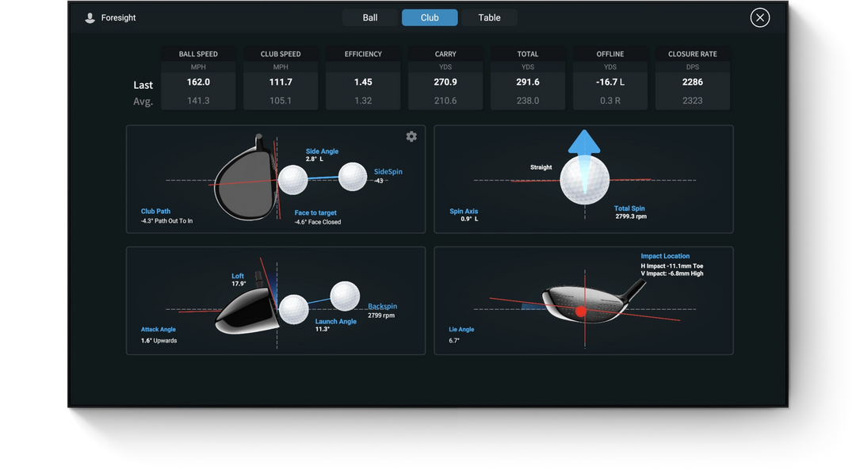Image resolution: width=856 pixels, height=474 pixels.
Task: Select the golf ball showing Side Angle
Action: [x=292, y=178]
